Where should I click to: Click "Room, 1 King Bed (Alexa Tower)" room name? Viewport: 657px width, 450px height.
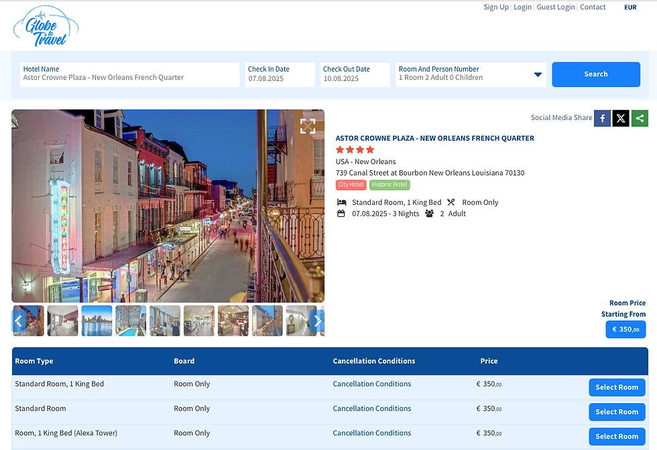point(66,433)
